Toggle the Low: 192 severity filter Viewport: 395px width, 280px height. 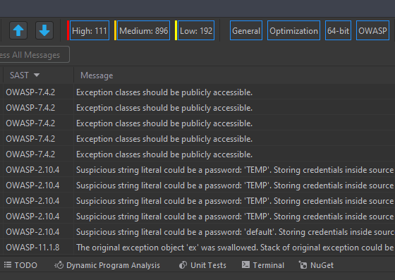(x=196, y=30)
